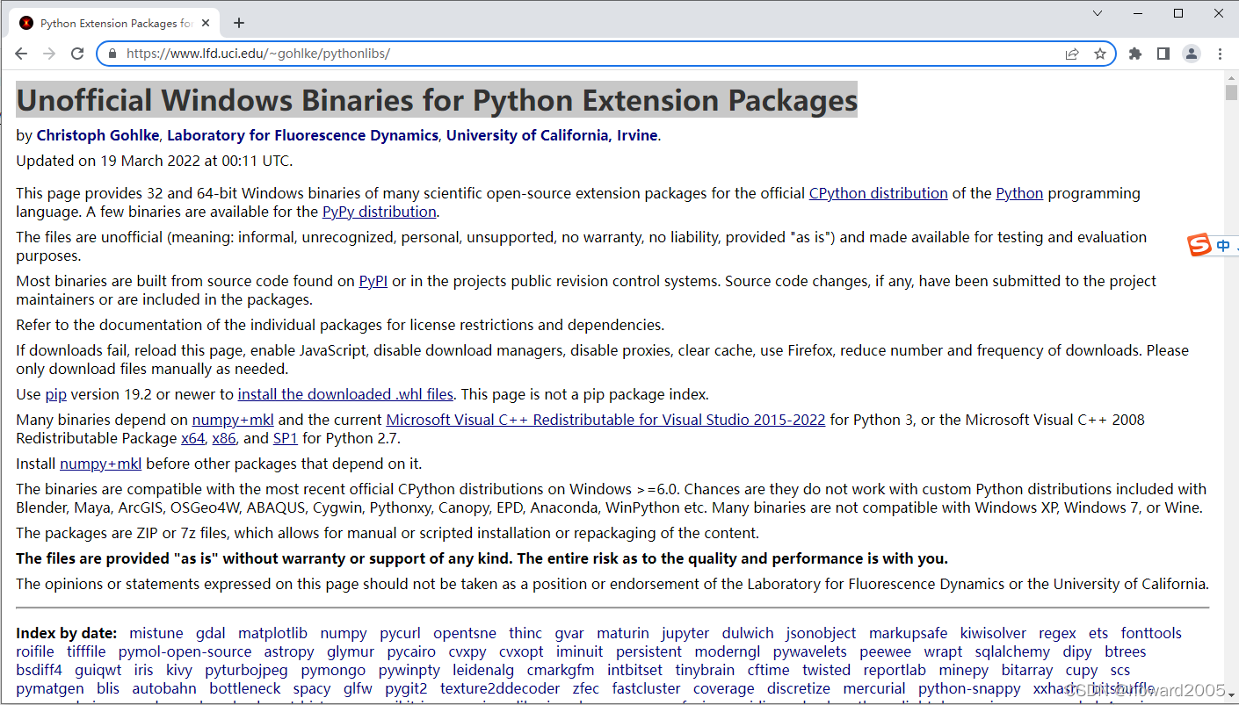Screen dimensions: 1239x705
Task: Jump to bitarray in the index
Action: click(1027, 670)
